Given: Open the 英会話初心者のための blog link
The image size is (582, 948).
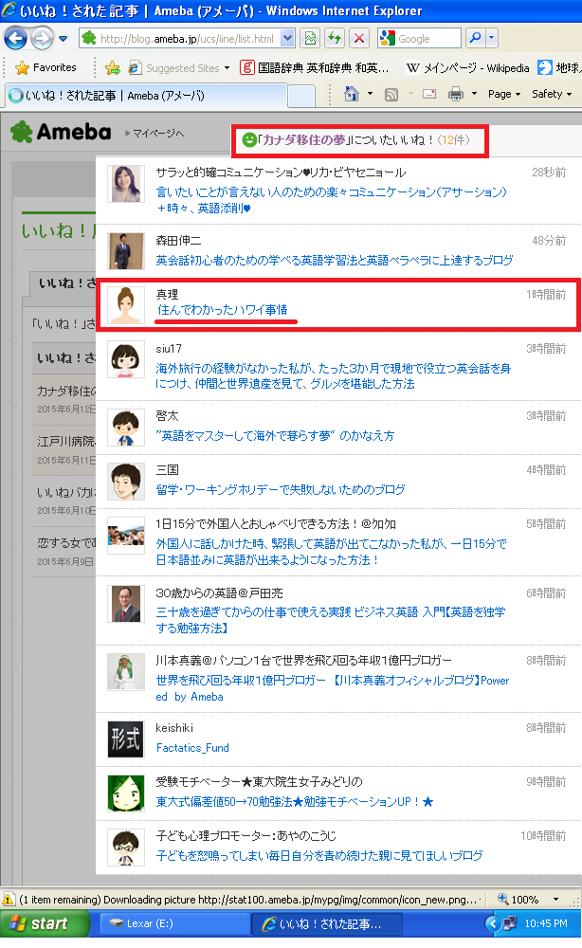Looking at the screenshot, I should coord(335,261).
